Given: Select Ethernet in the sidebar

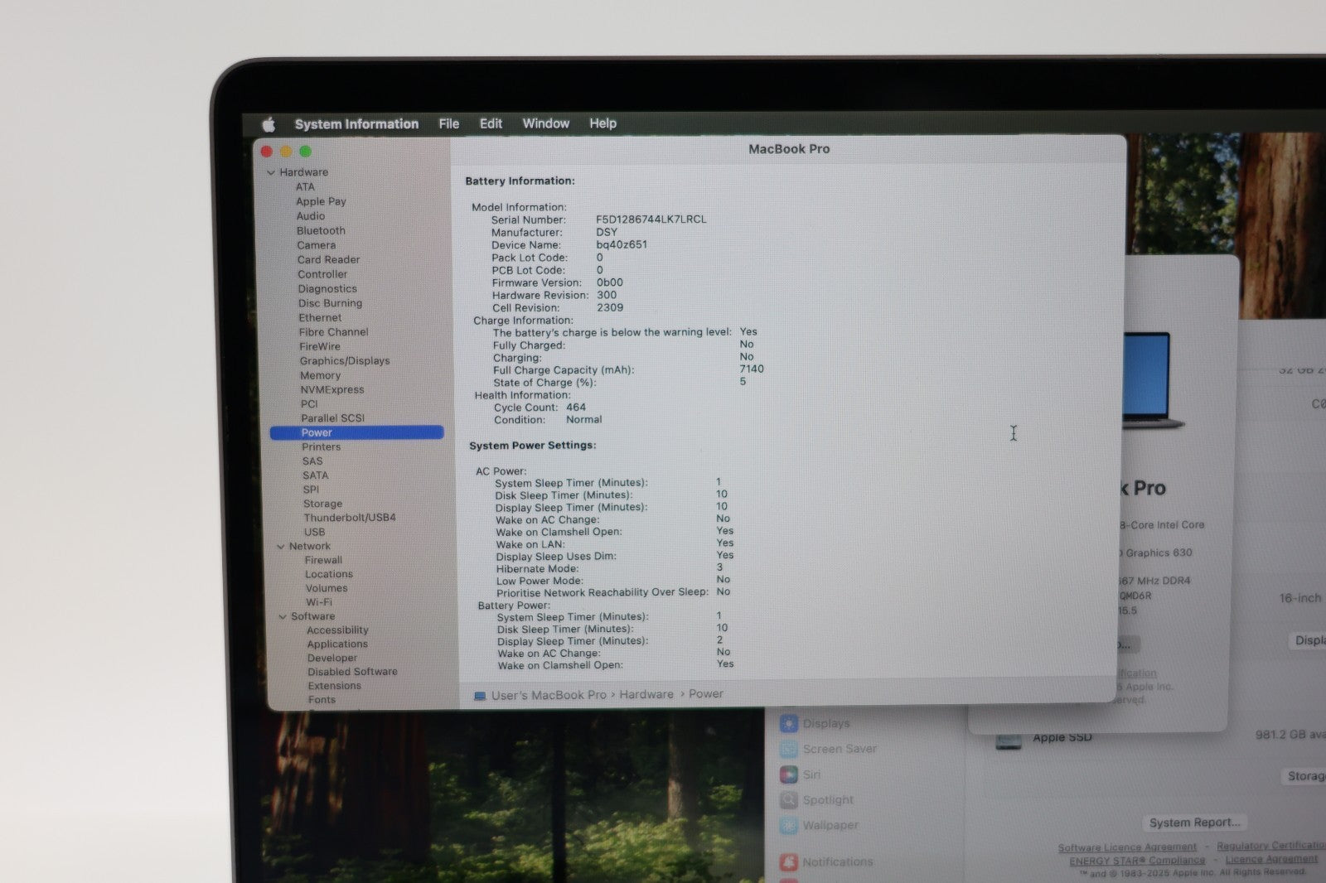Looking at the screenshot, I should pos(320,318).
